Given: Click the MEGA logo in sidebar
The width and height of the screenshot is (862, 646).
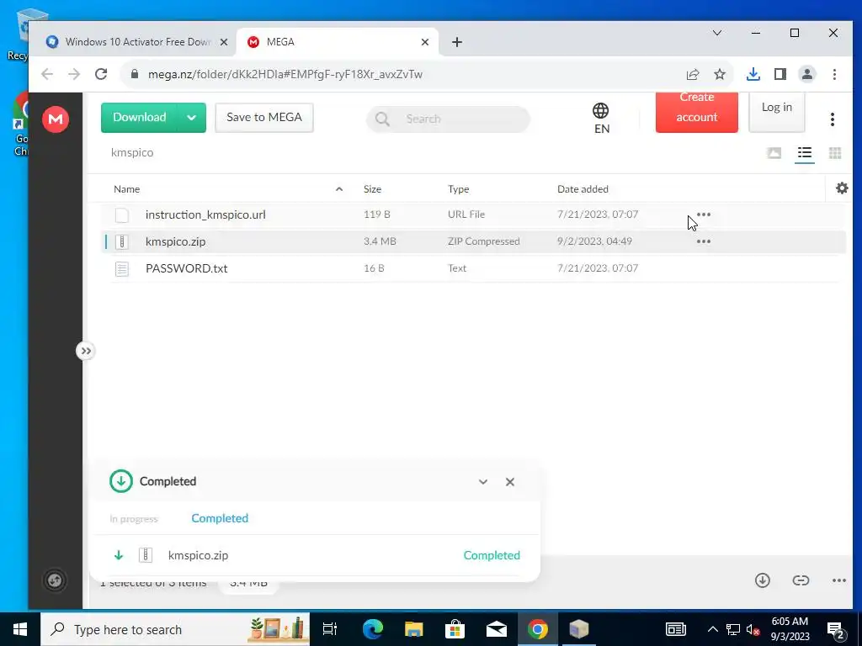Looking at the screenshot, I should point(56,119).
